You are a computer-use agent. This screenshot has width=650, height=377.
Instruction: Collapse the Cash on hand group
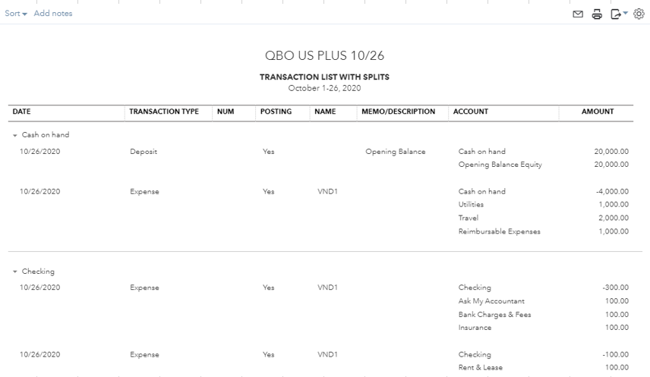[x=15, y=135]
